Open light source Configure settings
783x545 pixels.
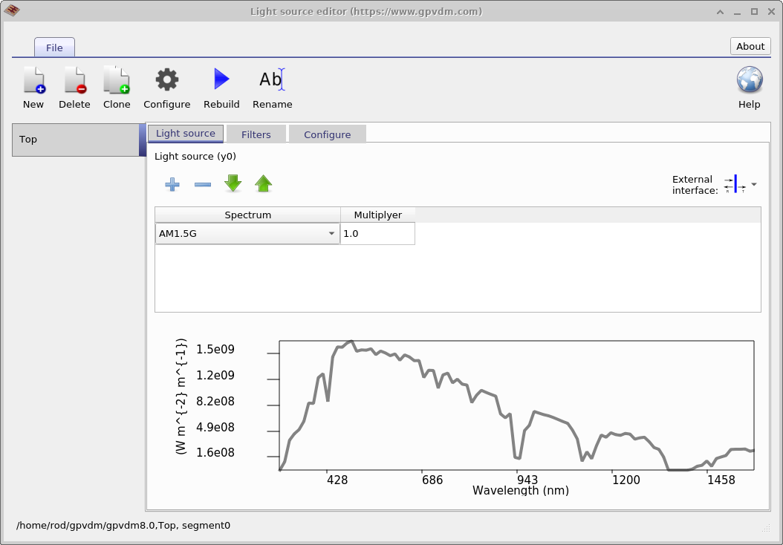coord(166,85)
